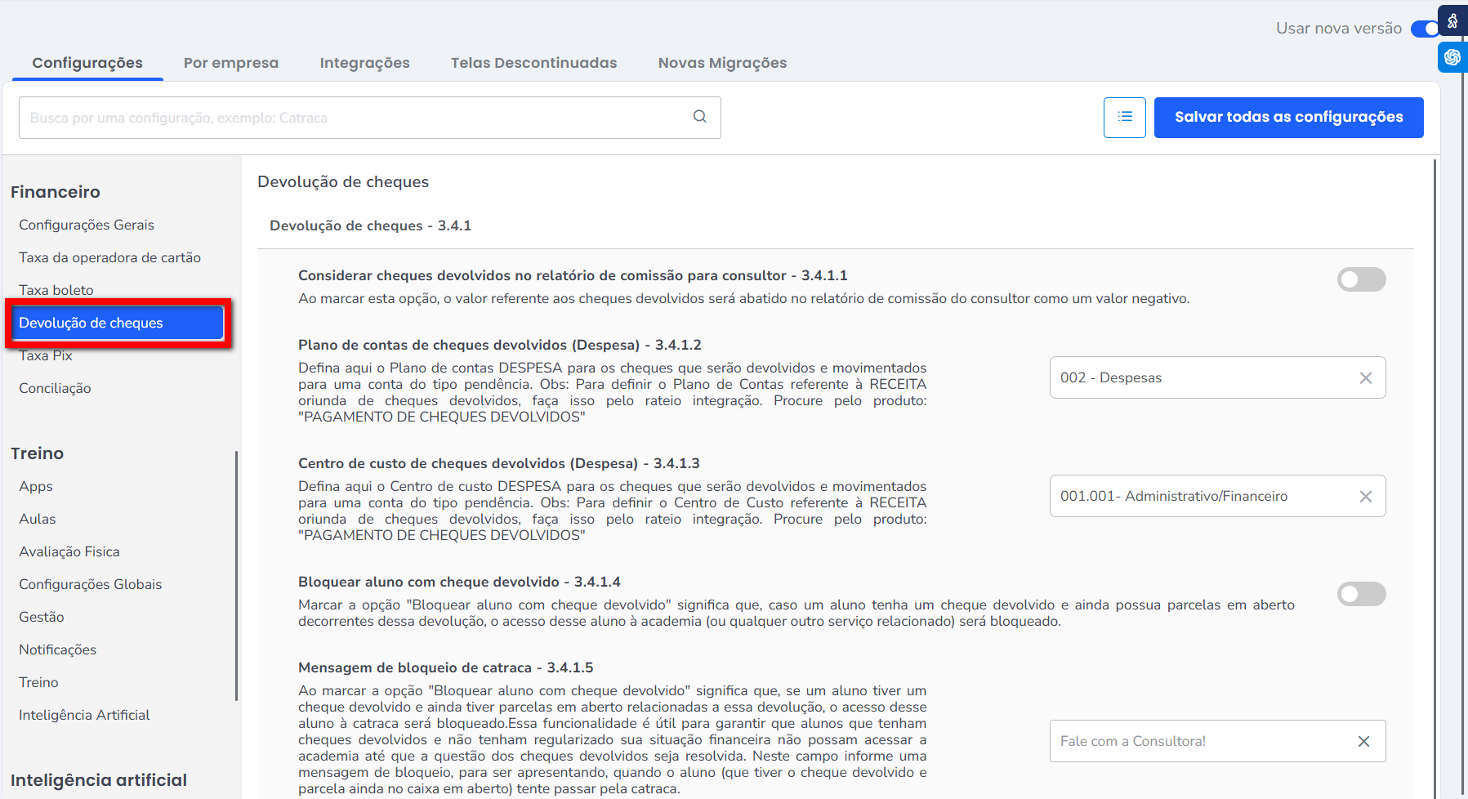Screen dimensions: 1468x799
Task: Open the Integrações tab
Action: tap(364, 63)
